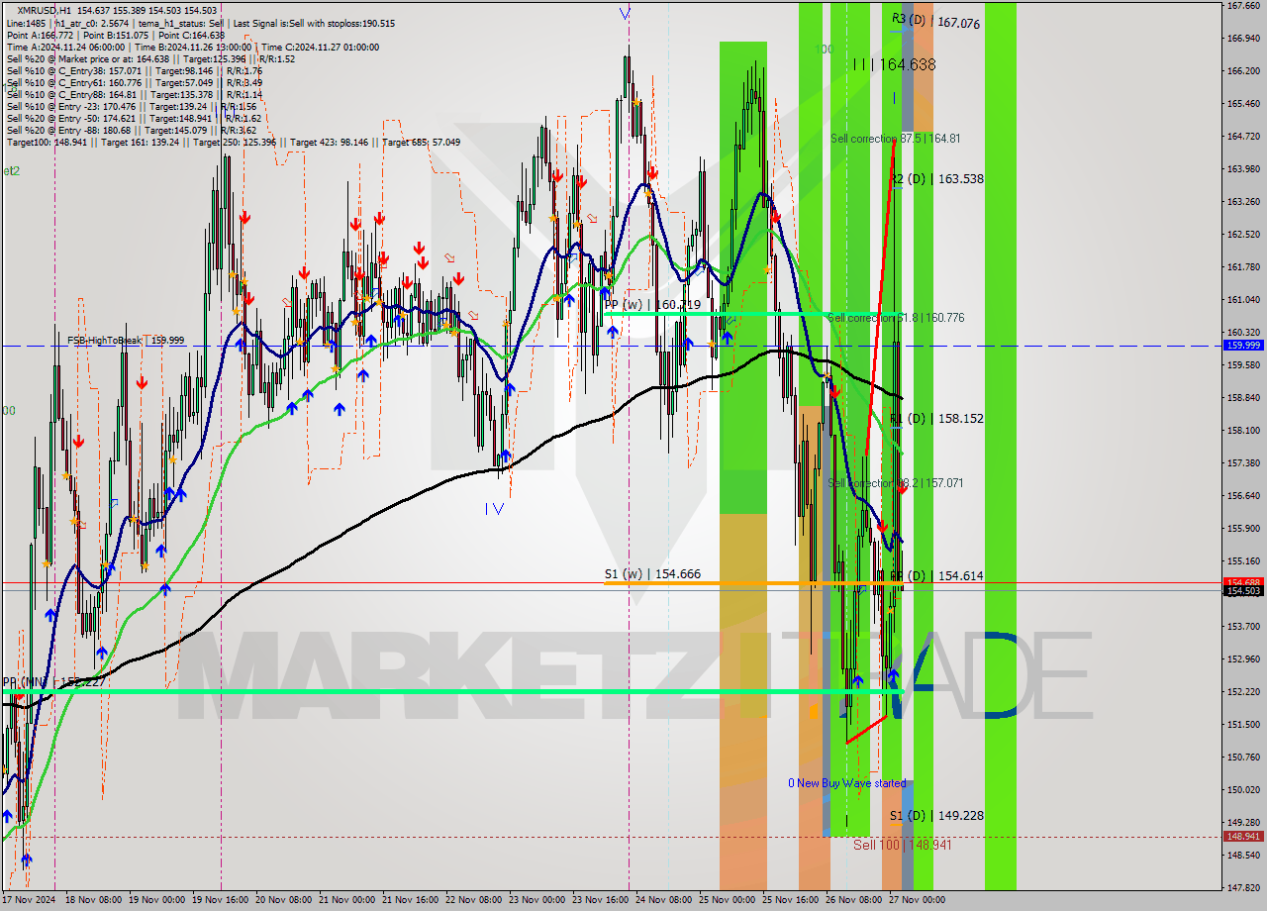The width and height of the screenshot is (1267, 911).
Task: Click the '17 Nov 2024' date on time axis
Action: [29, 901]
